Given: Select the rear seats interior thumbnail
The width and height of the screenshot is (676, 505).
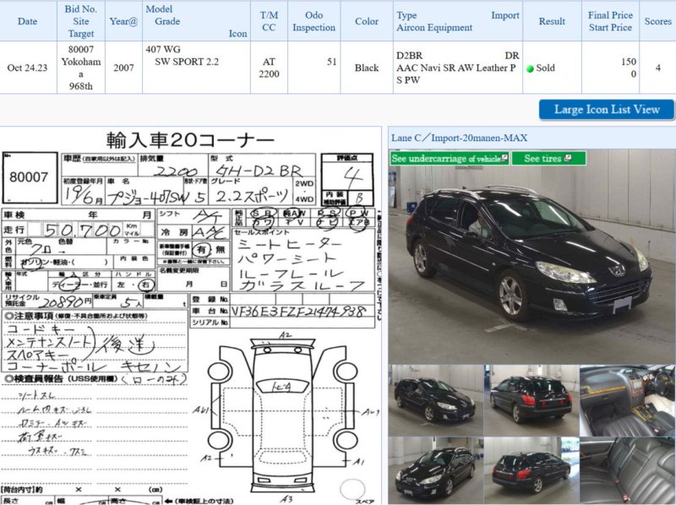Looking at the screenshot, I should tap(627, 470).
